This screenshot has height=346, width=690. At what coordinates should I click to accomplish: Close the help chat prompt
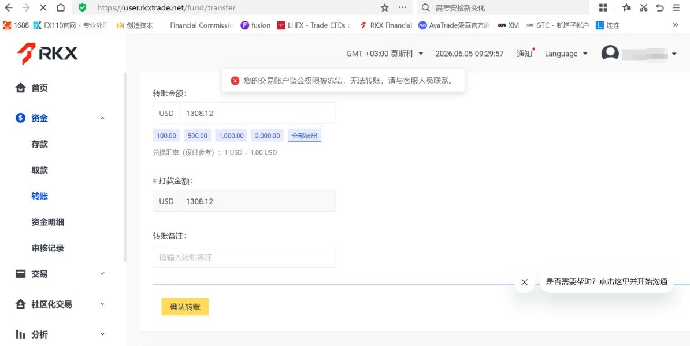524,283
